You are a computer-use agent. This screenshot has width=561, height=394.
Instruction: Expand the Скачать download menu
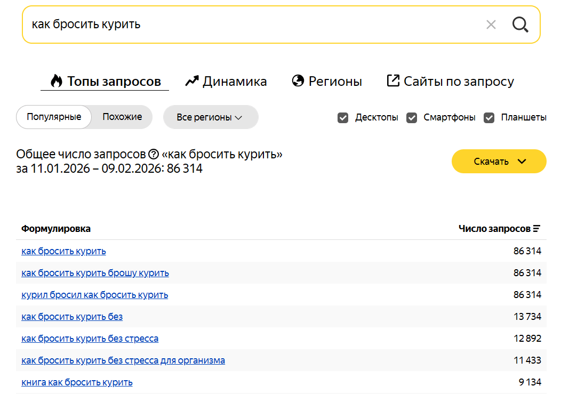point(499,162)
